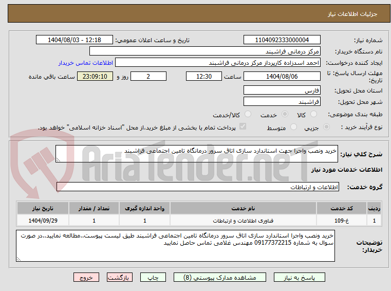Click the deadline hour field 12:30
The image size is (391, 291).
pyautogui.click(x=204, y=76)
